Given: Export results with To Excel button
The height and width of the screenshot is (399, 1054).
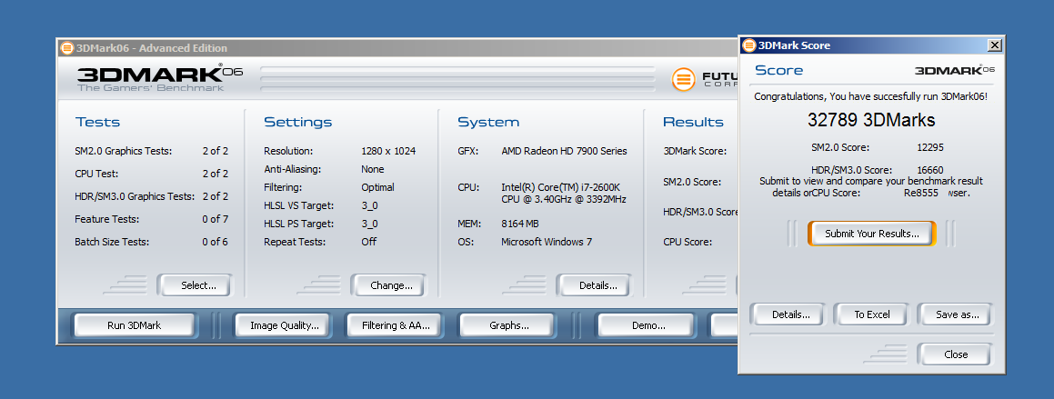Looking at the screenshot, I should 872,314.
